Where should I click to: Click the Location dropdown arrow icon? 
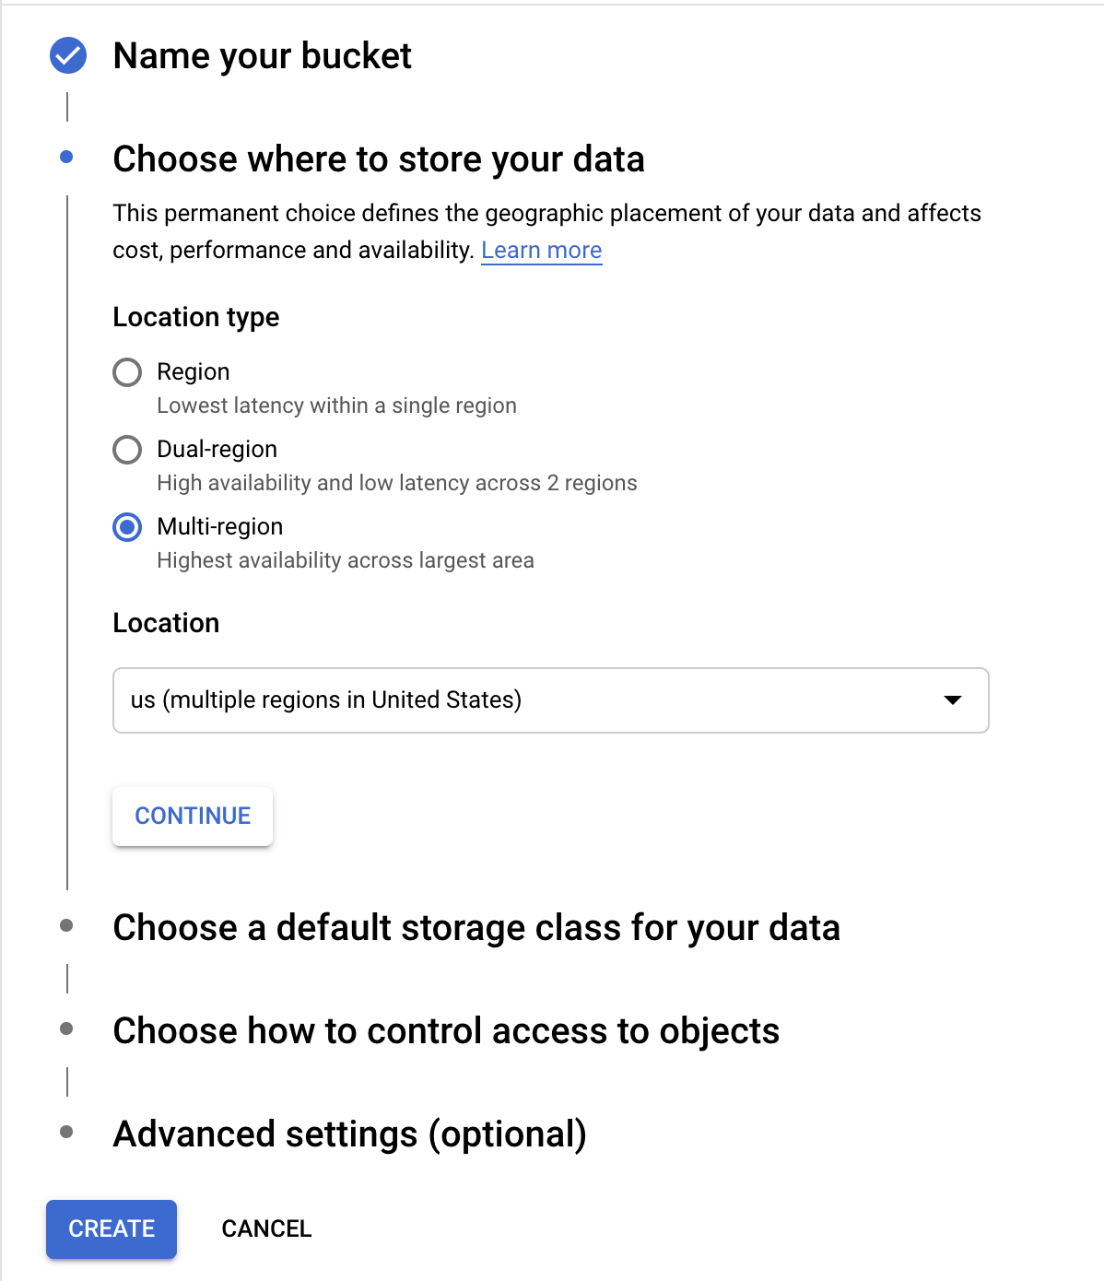(953, 700)
